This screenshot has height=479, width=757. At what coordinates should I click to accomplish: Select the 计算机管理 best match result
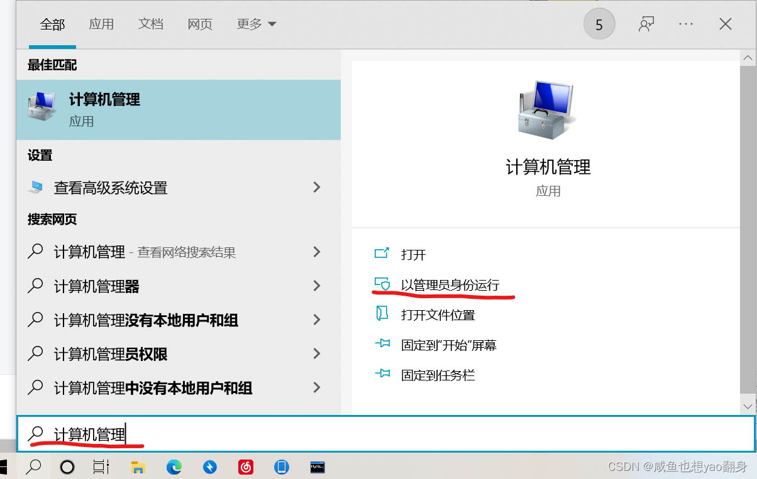pyautogui.click(x=179, y=110)
